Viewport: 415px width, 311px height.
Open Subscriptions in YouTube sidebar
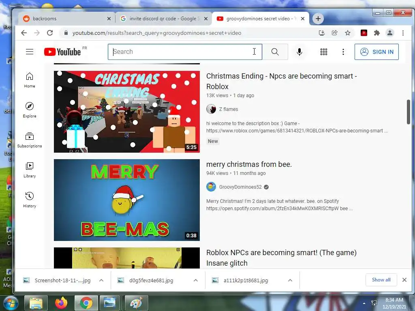[x=30, y=140]
